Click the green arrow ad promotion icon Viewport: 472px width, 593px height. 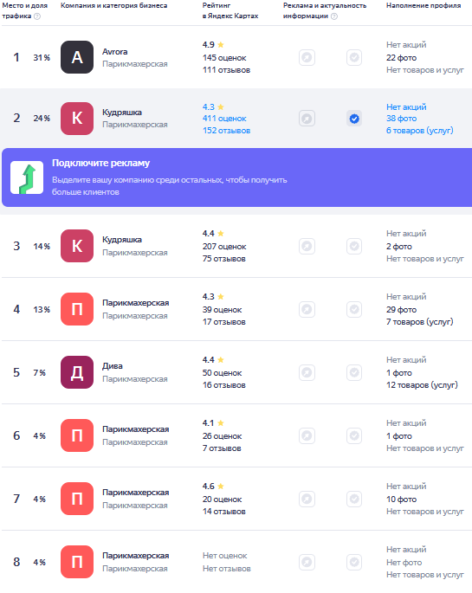[x=27, y=177]
